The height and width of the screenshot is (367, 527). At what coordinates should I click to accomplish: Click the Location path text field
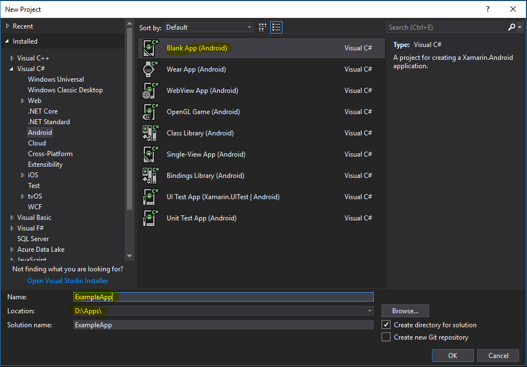pyautogui.click(x=219, y=311)
